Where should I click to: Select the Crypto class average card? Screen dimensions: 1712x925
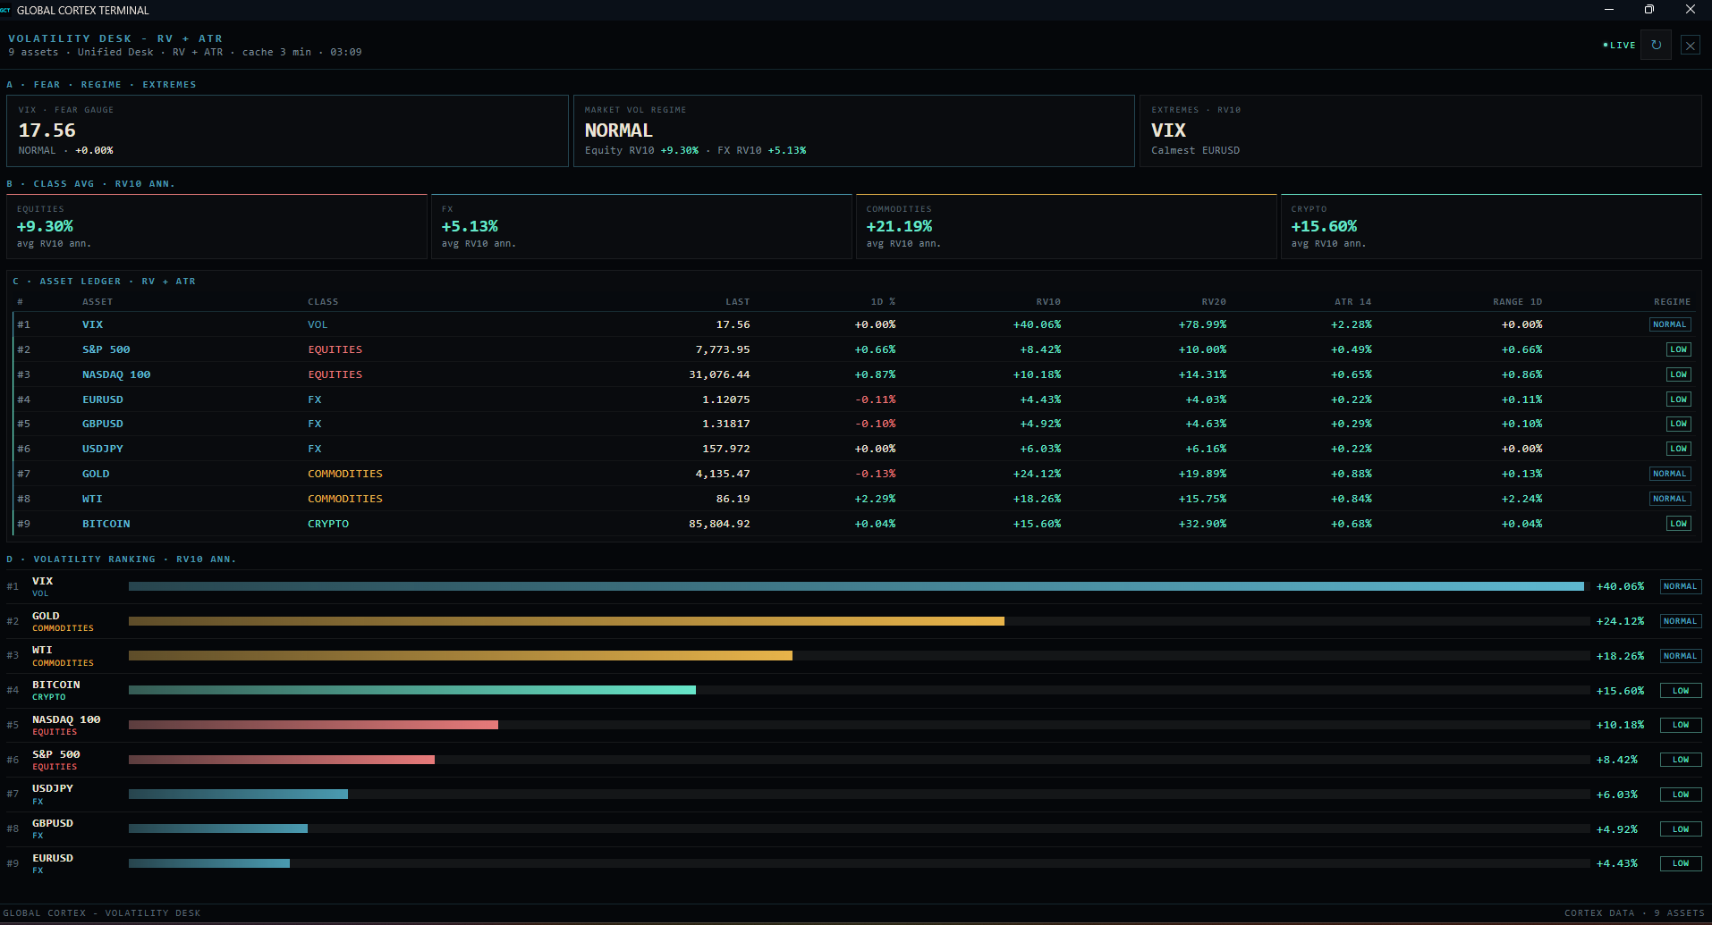(x=1491, y=227)
